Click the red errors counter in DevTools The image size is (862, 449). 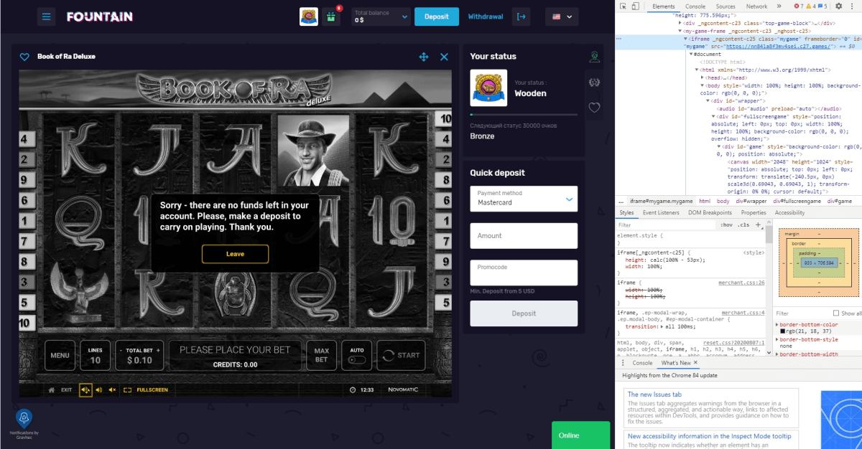click(x=800, y=6)
